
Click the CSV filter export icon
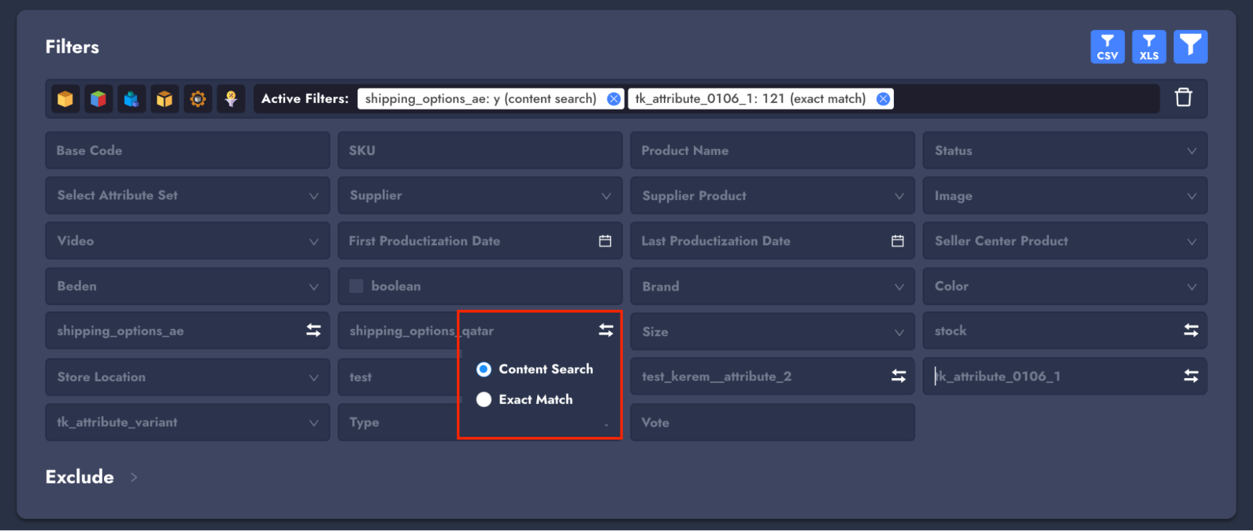point(1107,47)
